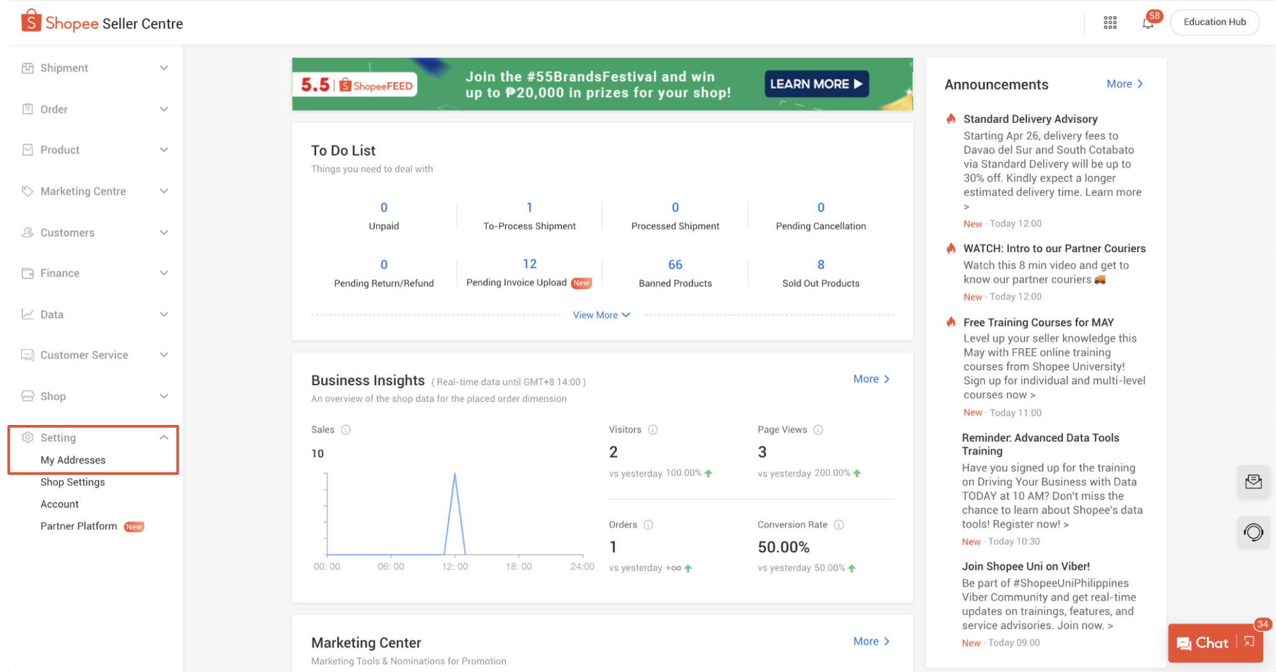The height and width of the screenshot is (672, 1276).
Task: Expand the Shipment sidebar menu
Action: 95,68
